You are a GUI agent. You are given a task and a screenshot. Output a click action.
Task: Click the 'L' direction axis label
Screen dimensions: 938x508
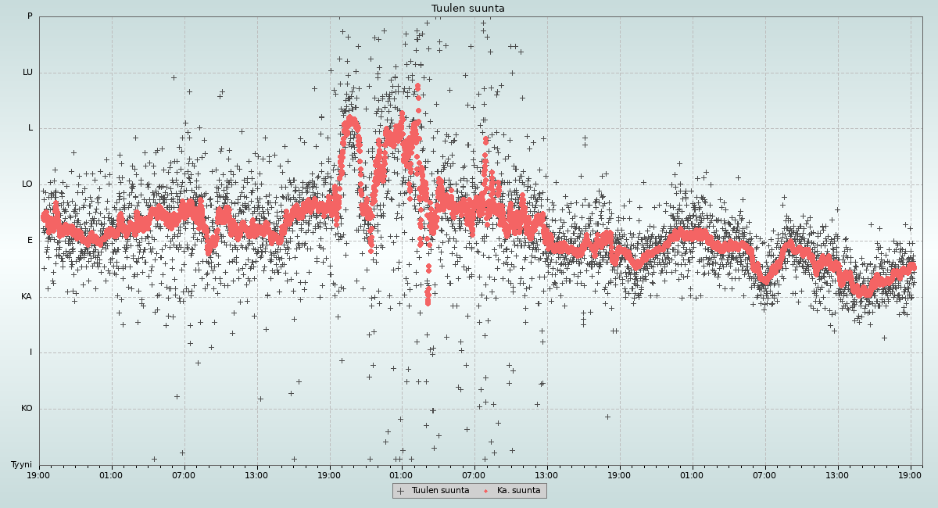pyautogui.click(x=30, y=128)
